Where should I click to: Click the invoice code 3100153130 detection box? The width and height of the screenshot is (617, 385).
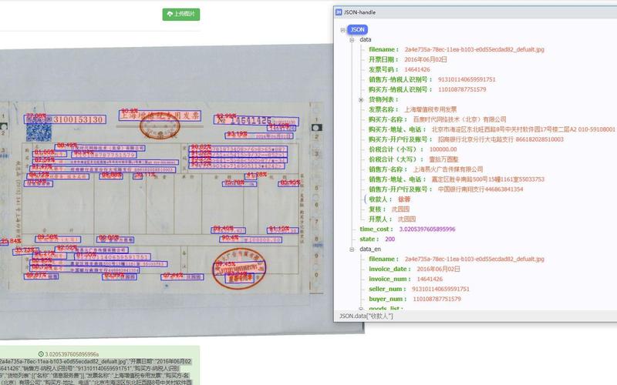pyautogui.click(x=65, y=119)
